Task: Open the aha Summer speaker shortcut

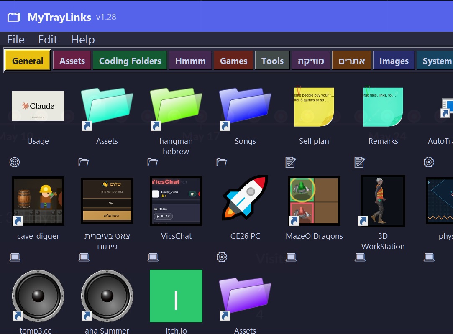Action: coord(107,296)
